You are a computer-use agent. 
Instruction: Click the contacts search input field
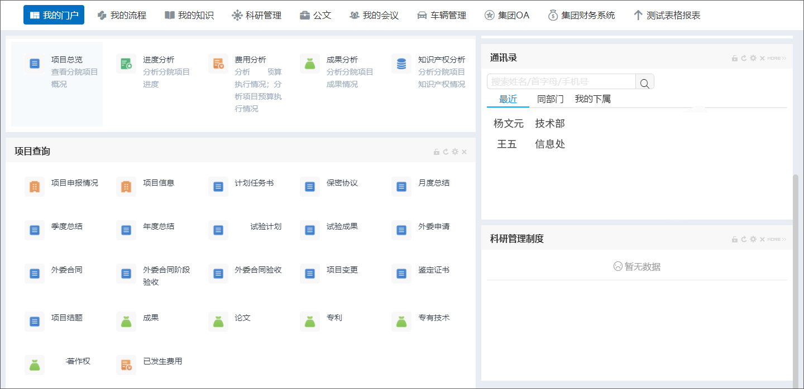pyautogui.click(x=558, y=81)
